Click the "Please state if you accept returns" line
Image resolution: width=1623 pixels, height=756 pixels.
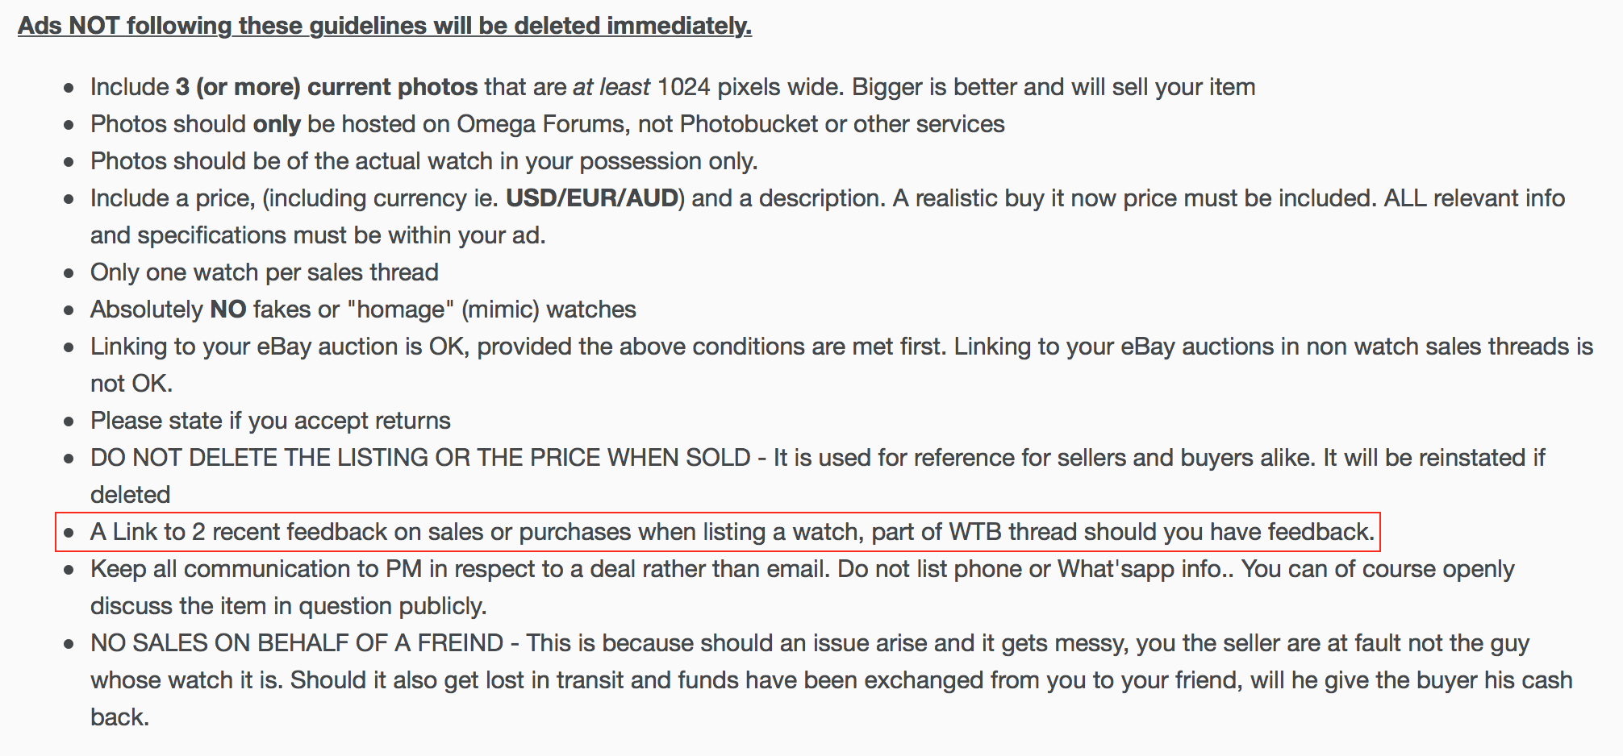tap(270, 421)
